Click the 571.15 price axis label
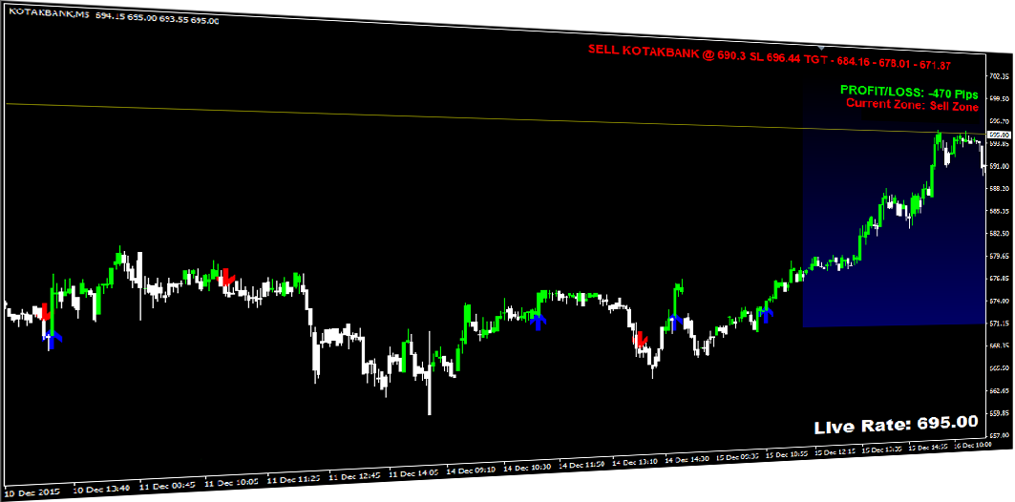The height and width of the screenshot is (502, 1015). click(x=1000, y=324)
